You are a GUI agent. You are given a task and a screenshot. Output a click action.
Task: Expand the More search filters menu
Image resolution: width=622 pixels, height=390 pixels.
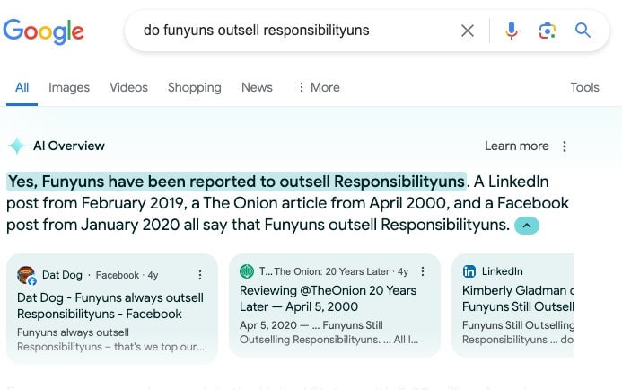[320, 87]
